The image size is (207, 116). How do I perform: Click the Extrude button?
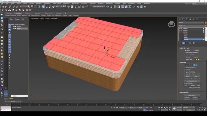[x=187, y=98]
